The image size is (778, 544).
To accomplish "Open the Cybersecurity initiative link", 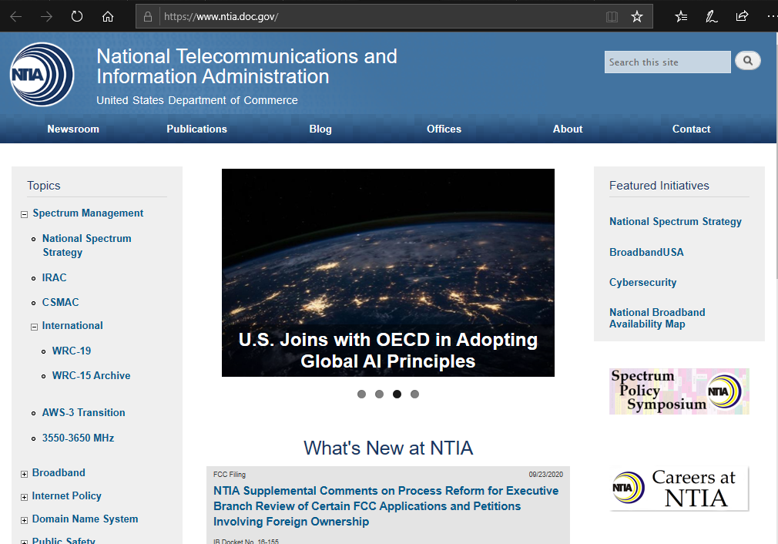I will [x=642, y=283].
